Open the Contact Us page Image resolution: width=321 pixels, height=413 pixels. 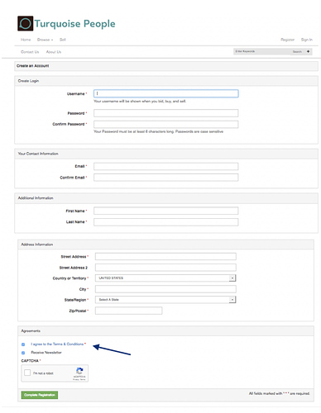coord(30,52)
